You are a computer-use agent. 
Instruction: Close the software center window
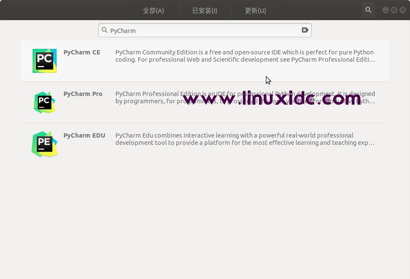tap(403, 10)
